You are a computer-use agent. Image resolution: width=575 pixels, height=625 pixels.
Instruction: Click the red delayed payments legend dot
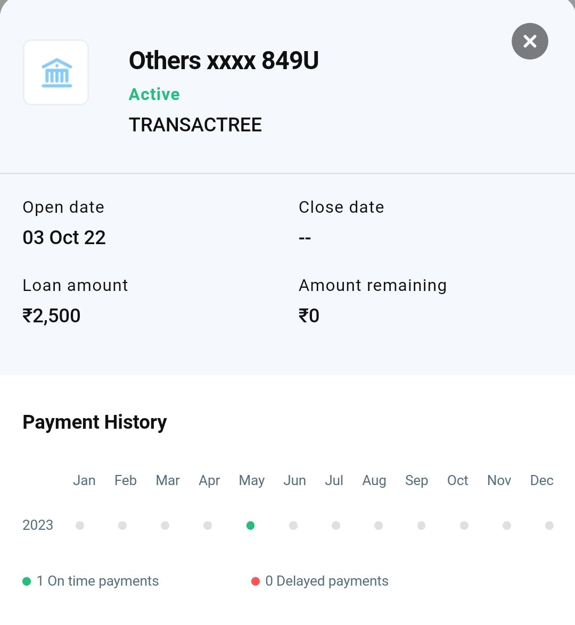[x=256, y=581]
